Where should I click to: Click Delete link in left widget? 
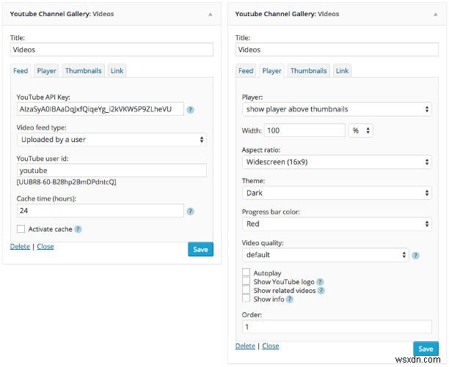(20, 246)
